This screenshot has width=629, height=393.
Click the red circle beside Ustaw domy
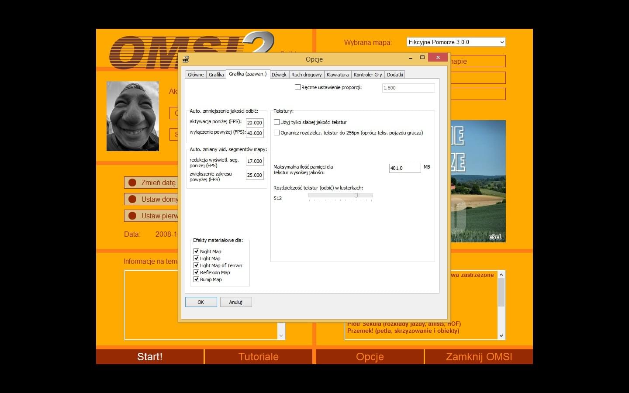click(132, 199)
